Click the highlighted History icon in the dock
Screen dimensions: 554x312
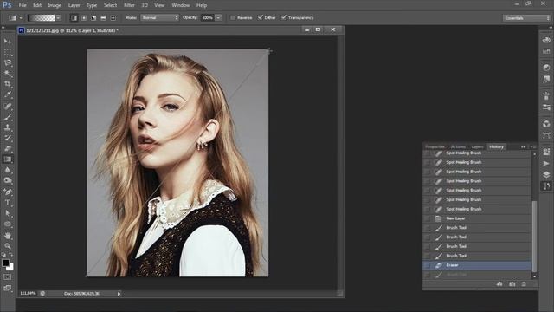[546, 186]
